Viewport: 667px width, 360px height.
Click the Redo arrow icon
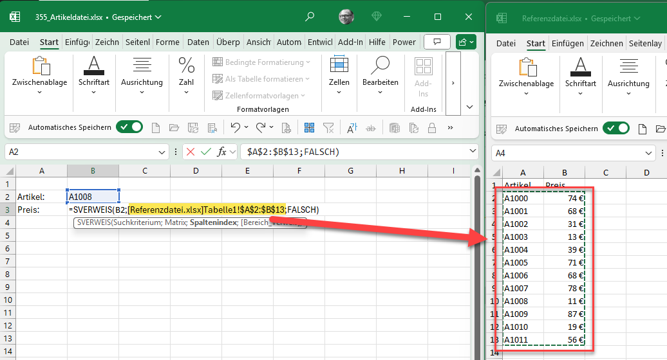[x=261, y=127]
